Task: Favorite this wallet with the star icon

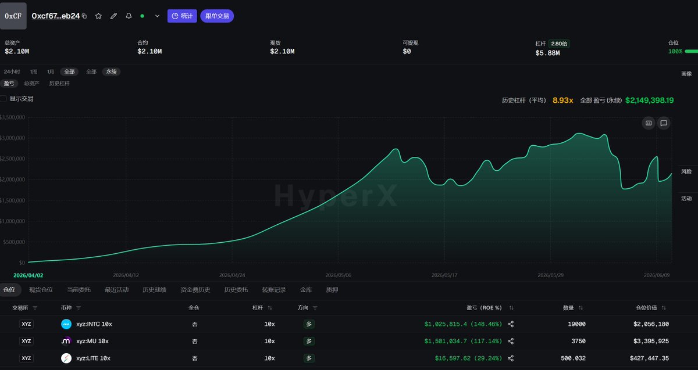Action: pyautogui.click(x=98, y=16)
